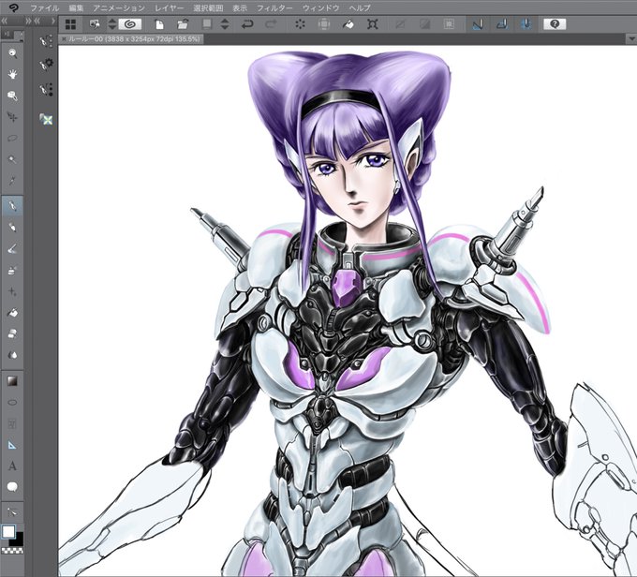Viewport: 637px width, 577px height.
Task: Expand arrows beside Save icon
Action: [x=225, y=24]
